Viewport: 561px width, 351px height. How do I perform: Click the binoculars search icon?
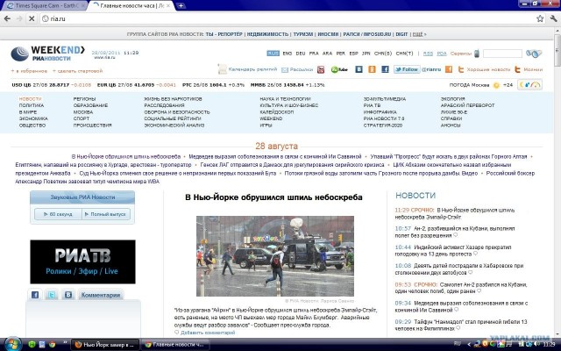(534, 54)
